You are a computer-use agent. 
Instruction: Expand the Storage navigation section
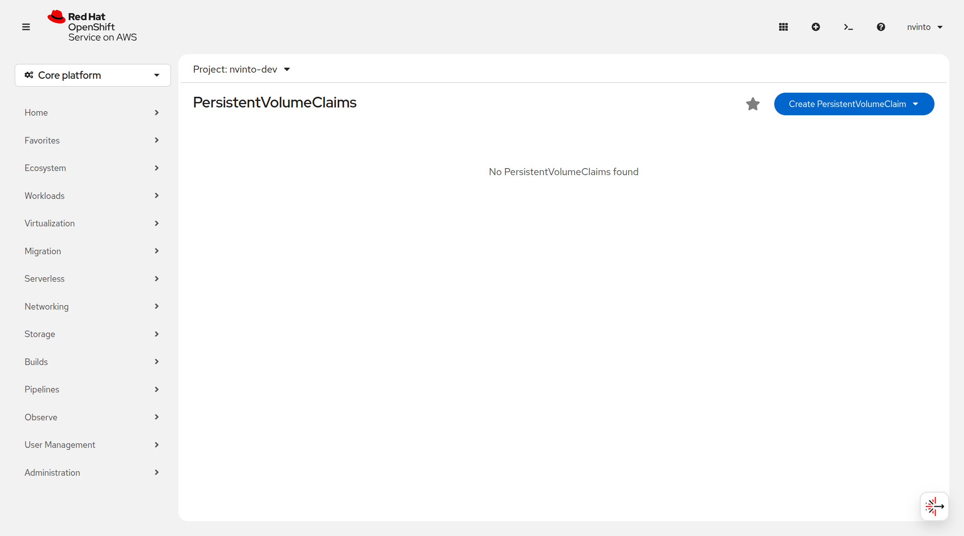93,334
